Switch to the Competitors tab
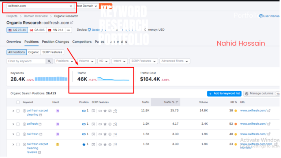This screenshot has width=281, height=158. pos(82,42)
